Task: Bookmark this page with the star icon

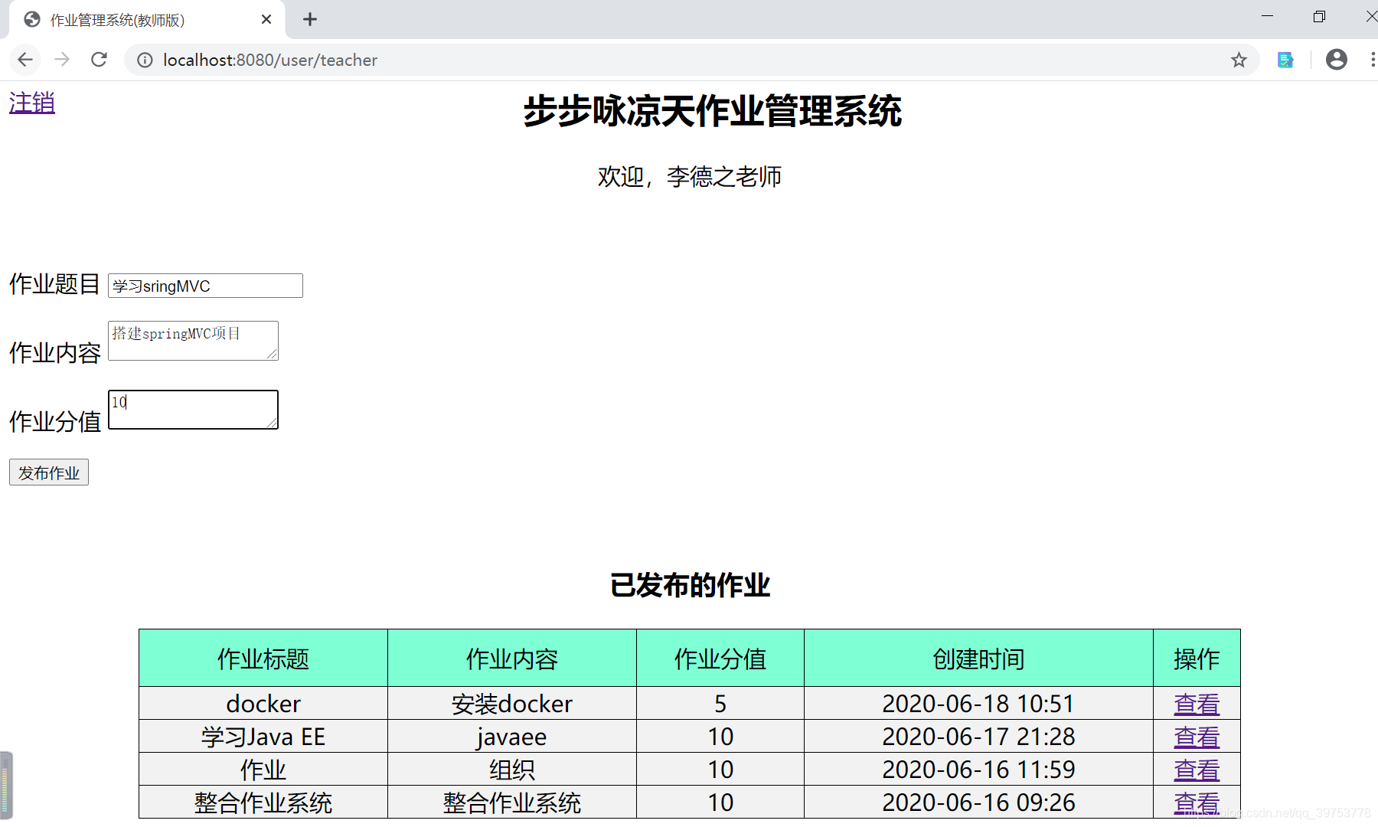Action: 1239,60
